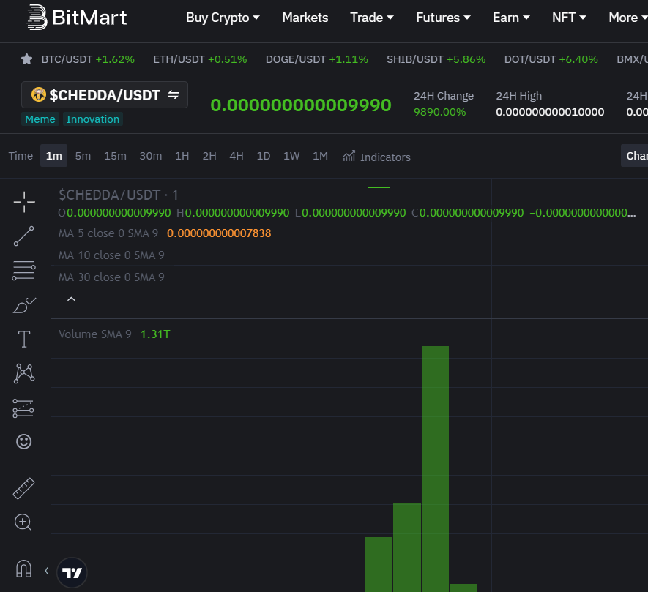Open the emoji icons tool
648x592 pixels.
[x=24, y=442]
